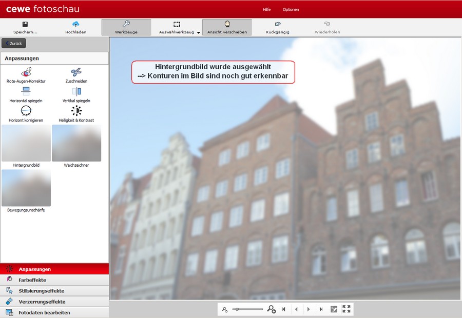This screenshot has width=462, height=318.
Task: Click the Rückgängig undo icon
Action: point(277,24)
